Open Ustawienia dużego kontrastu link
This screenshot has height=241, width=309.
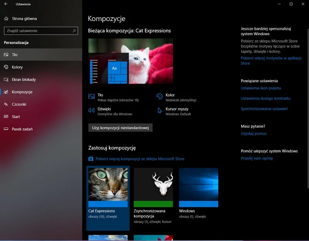pyautogui.click(x=265, y=98)
